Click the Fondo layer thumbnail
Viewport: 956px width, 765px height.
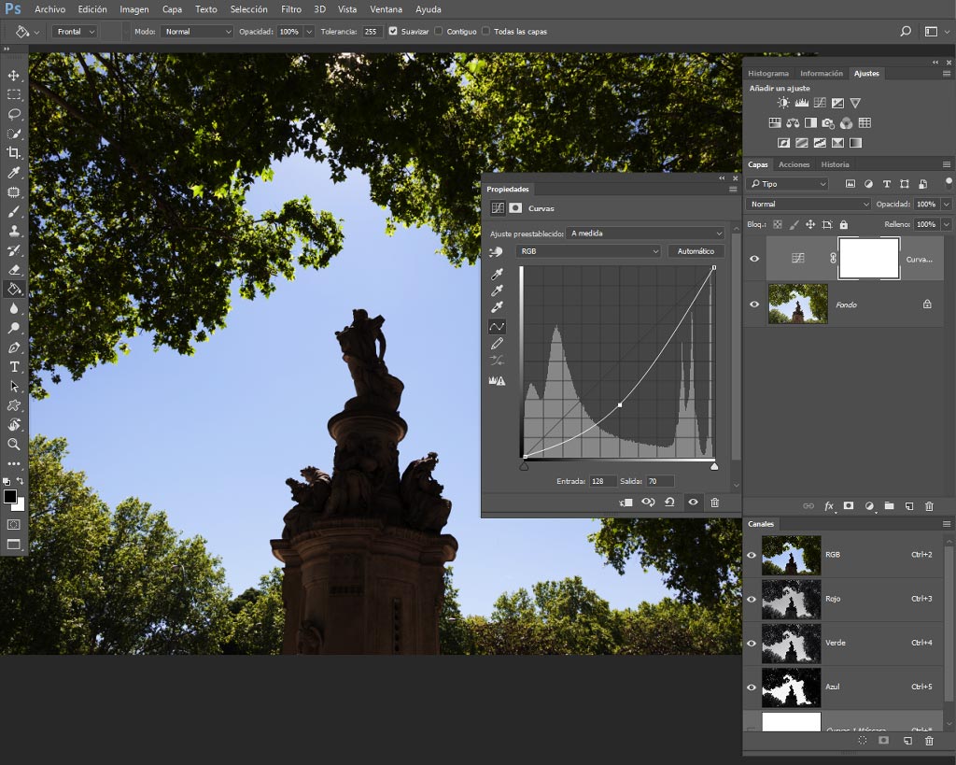coord(797,304)
